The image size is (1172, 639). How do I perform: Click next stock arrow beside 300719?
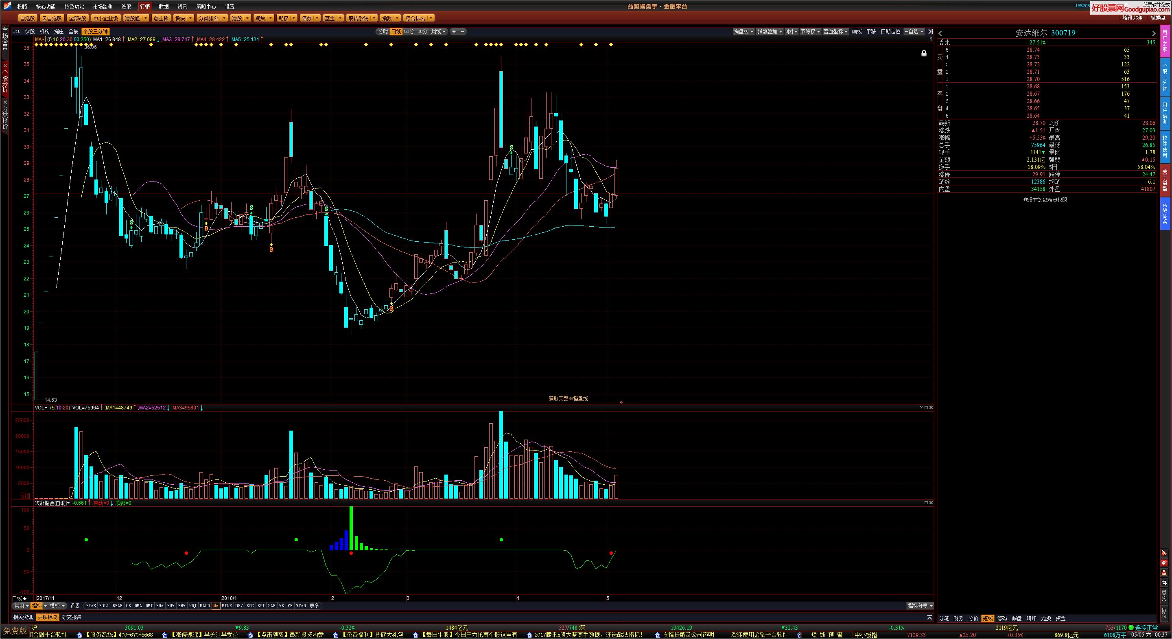click(1153, 33)
